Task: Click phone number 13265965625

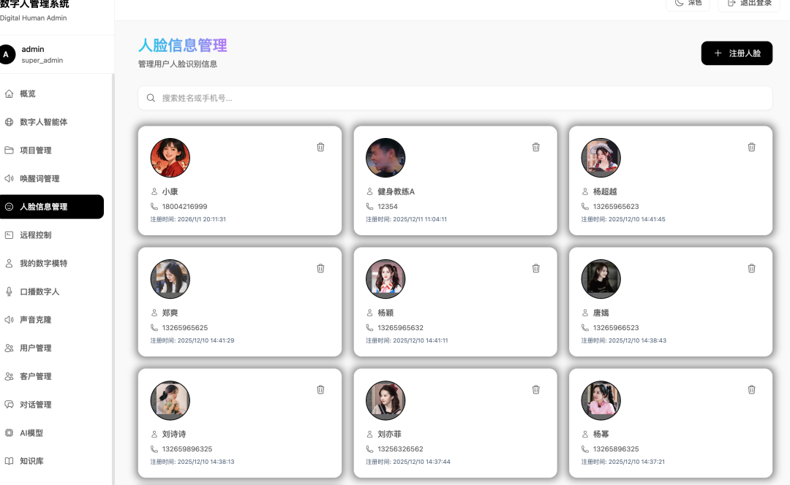Action: [185, 327]
